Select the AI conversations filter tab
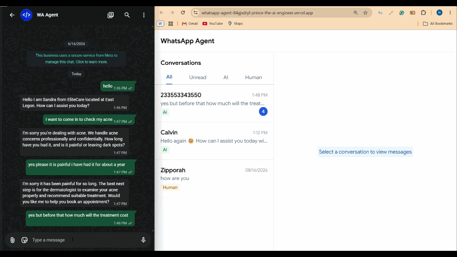The image size is (457, 257). (x=226, y=77)
